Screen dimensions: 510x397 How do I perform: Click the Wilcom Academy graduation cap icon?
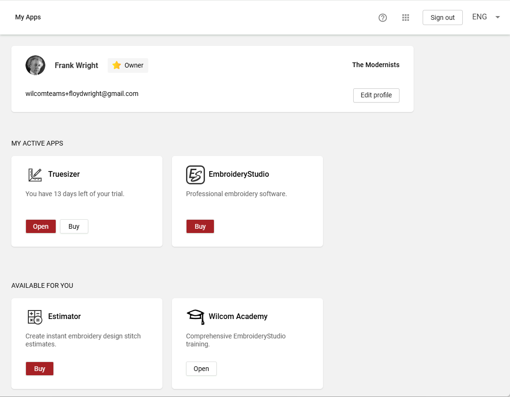pos(196,317)
